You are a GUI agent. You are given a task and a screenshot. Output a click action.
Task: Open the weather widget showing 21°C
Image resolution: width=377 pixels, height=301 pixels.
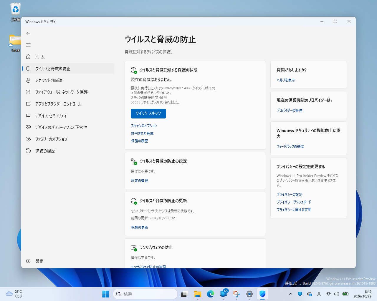(14, 294)
